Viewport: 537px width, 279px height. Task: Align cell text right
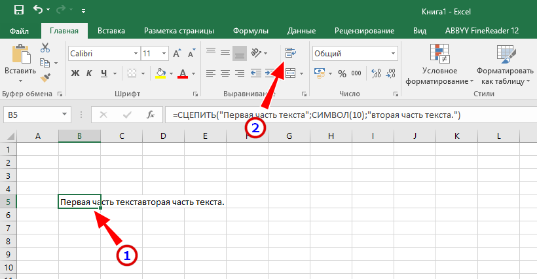point(240,73)
